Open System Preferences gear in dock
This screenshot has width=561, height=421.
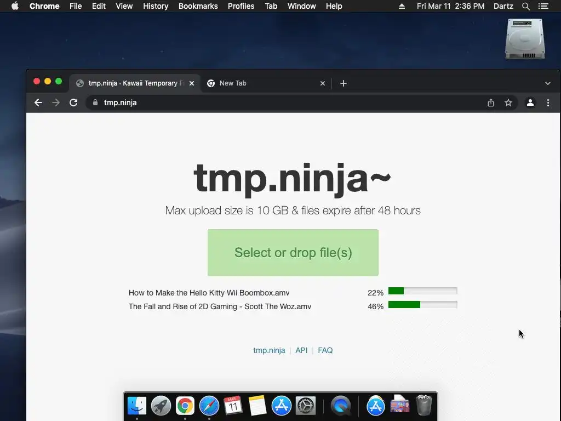pos(306,406)
